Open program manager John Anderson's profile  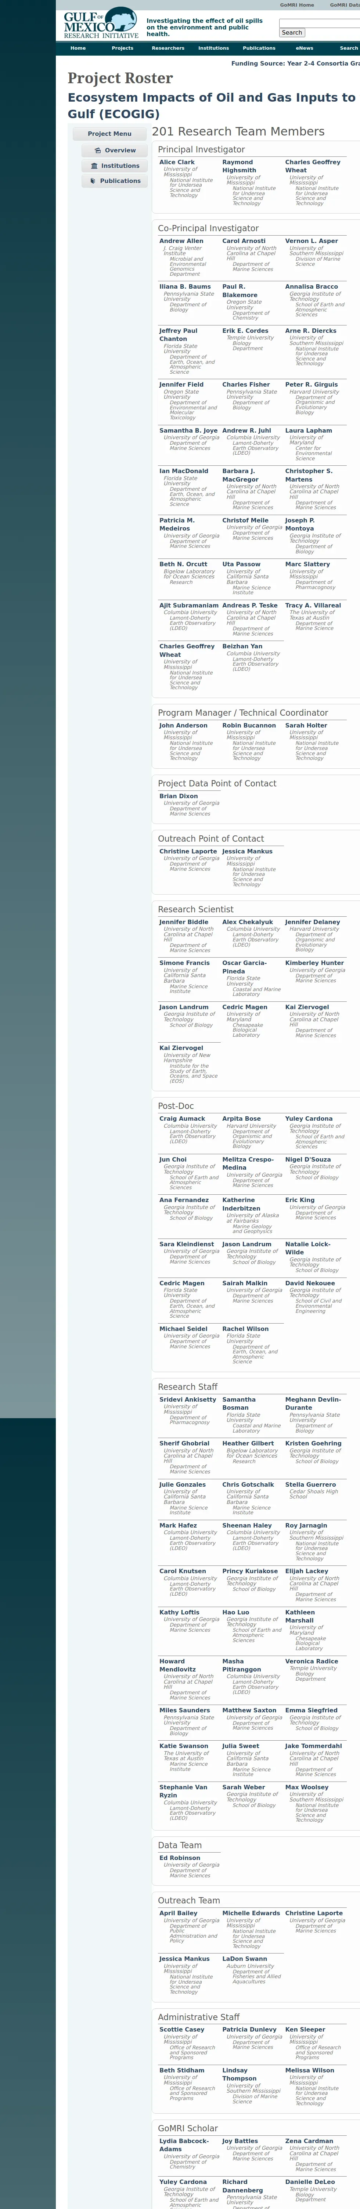click(183, 725)
